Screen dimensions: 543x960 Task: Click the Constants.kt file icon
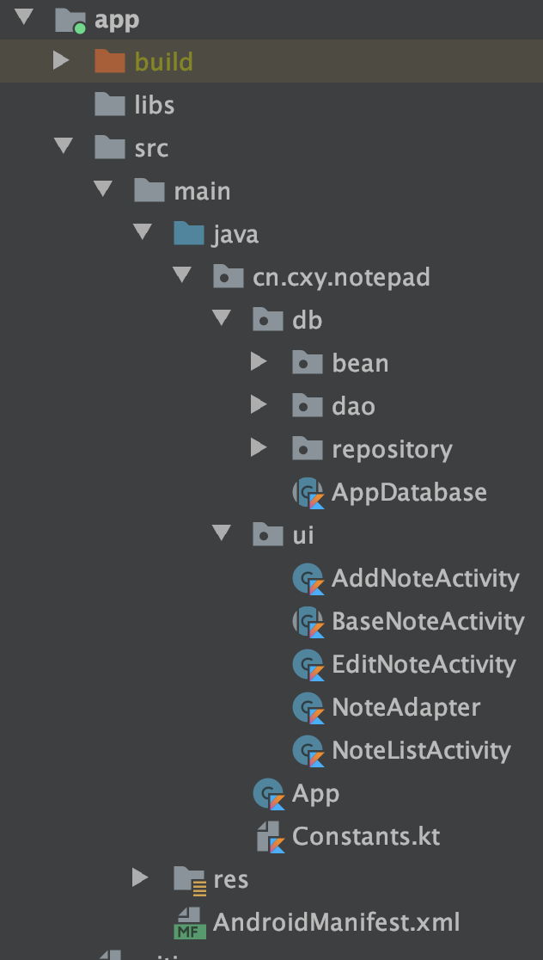tap(270, 836)
